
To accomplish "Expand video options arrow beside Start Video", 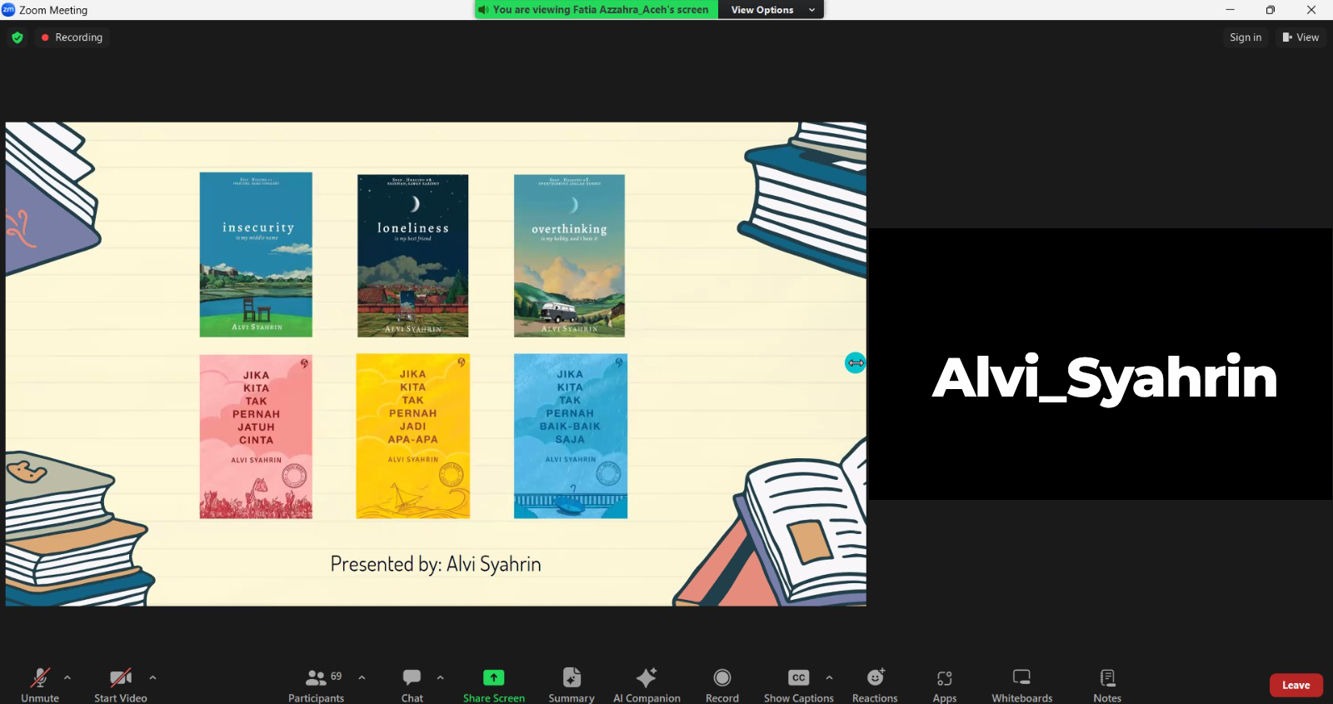I will coord(152,677).
